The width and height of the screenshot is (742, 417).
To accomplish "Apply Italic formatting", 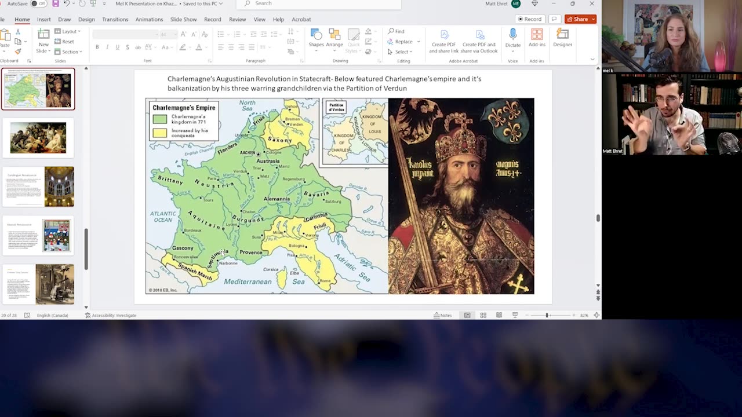I will pos(107,47).
